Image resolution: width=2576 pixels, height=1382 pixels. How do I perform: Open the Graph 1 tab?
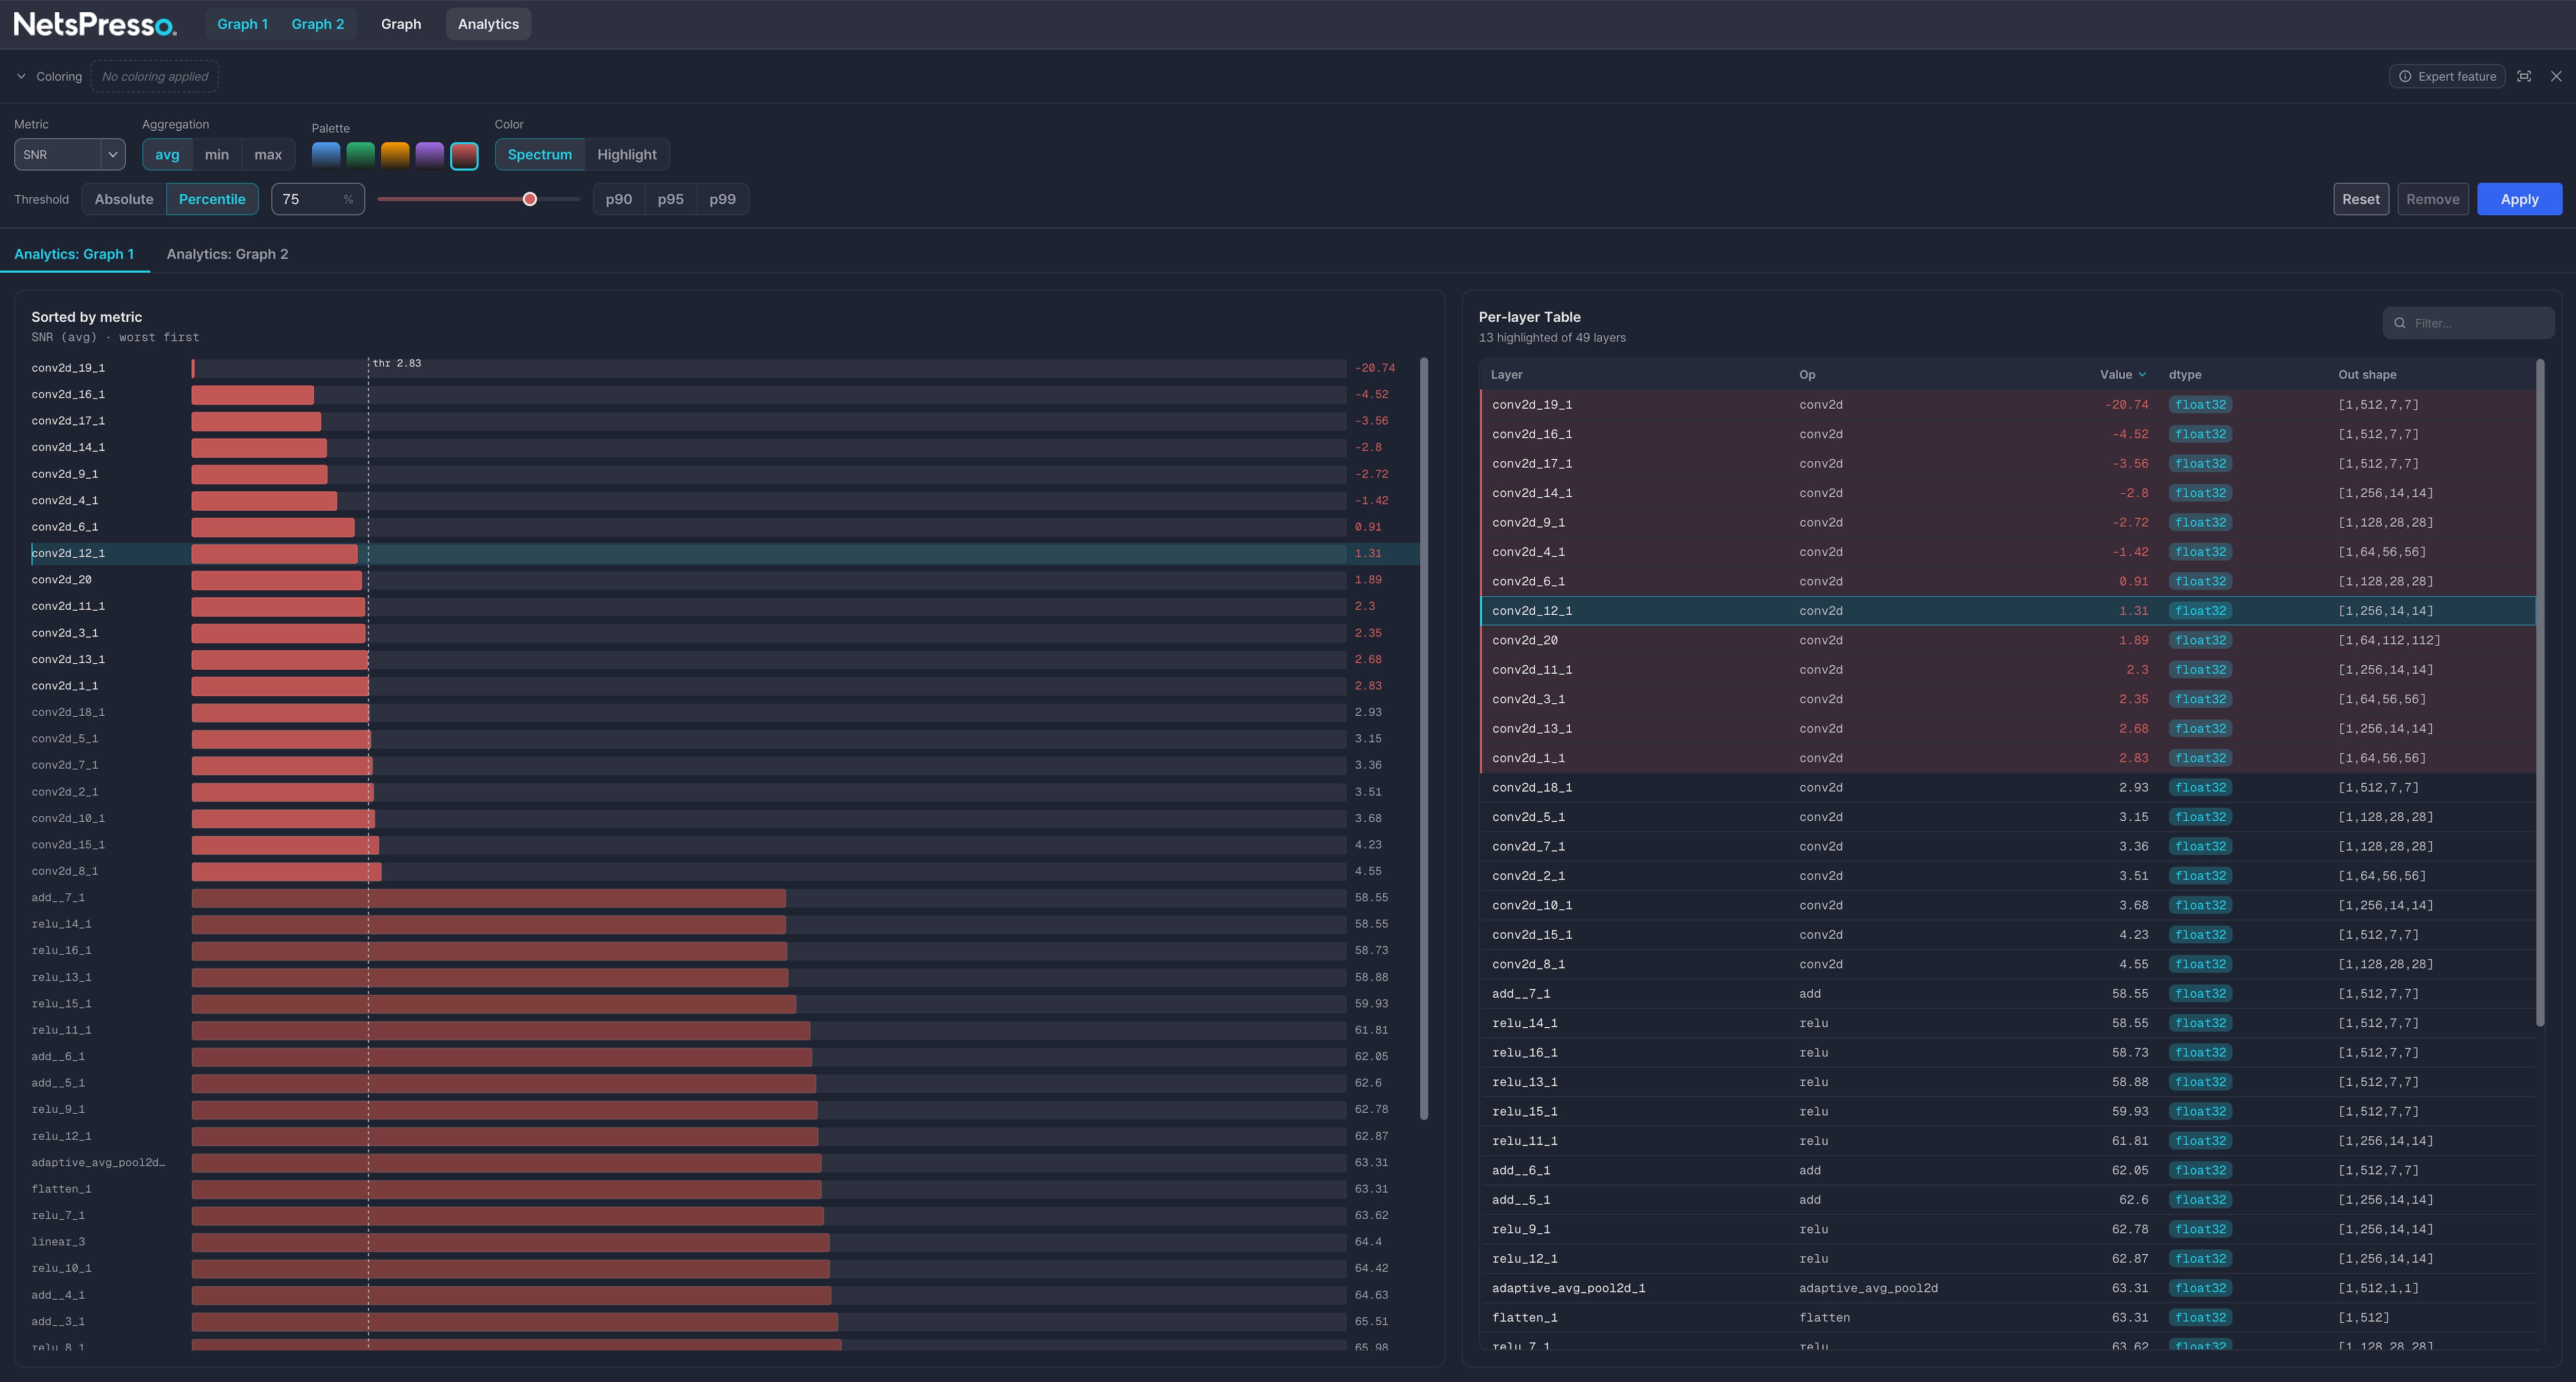(243, 24)
